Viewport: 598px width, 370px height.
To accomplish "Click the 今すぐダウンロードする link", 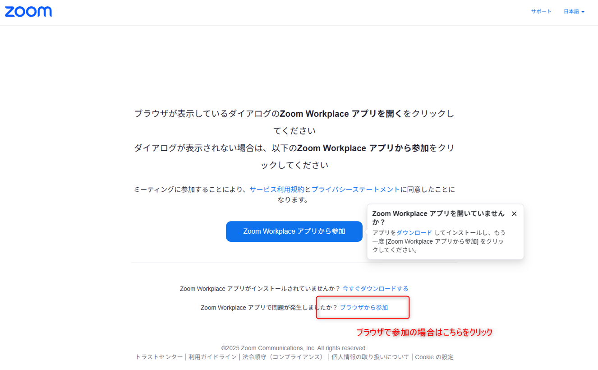I will [375, 289].
